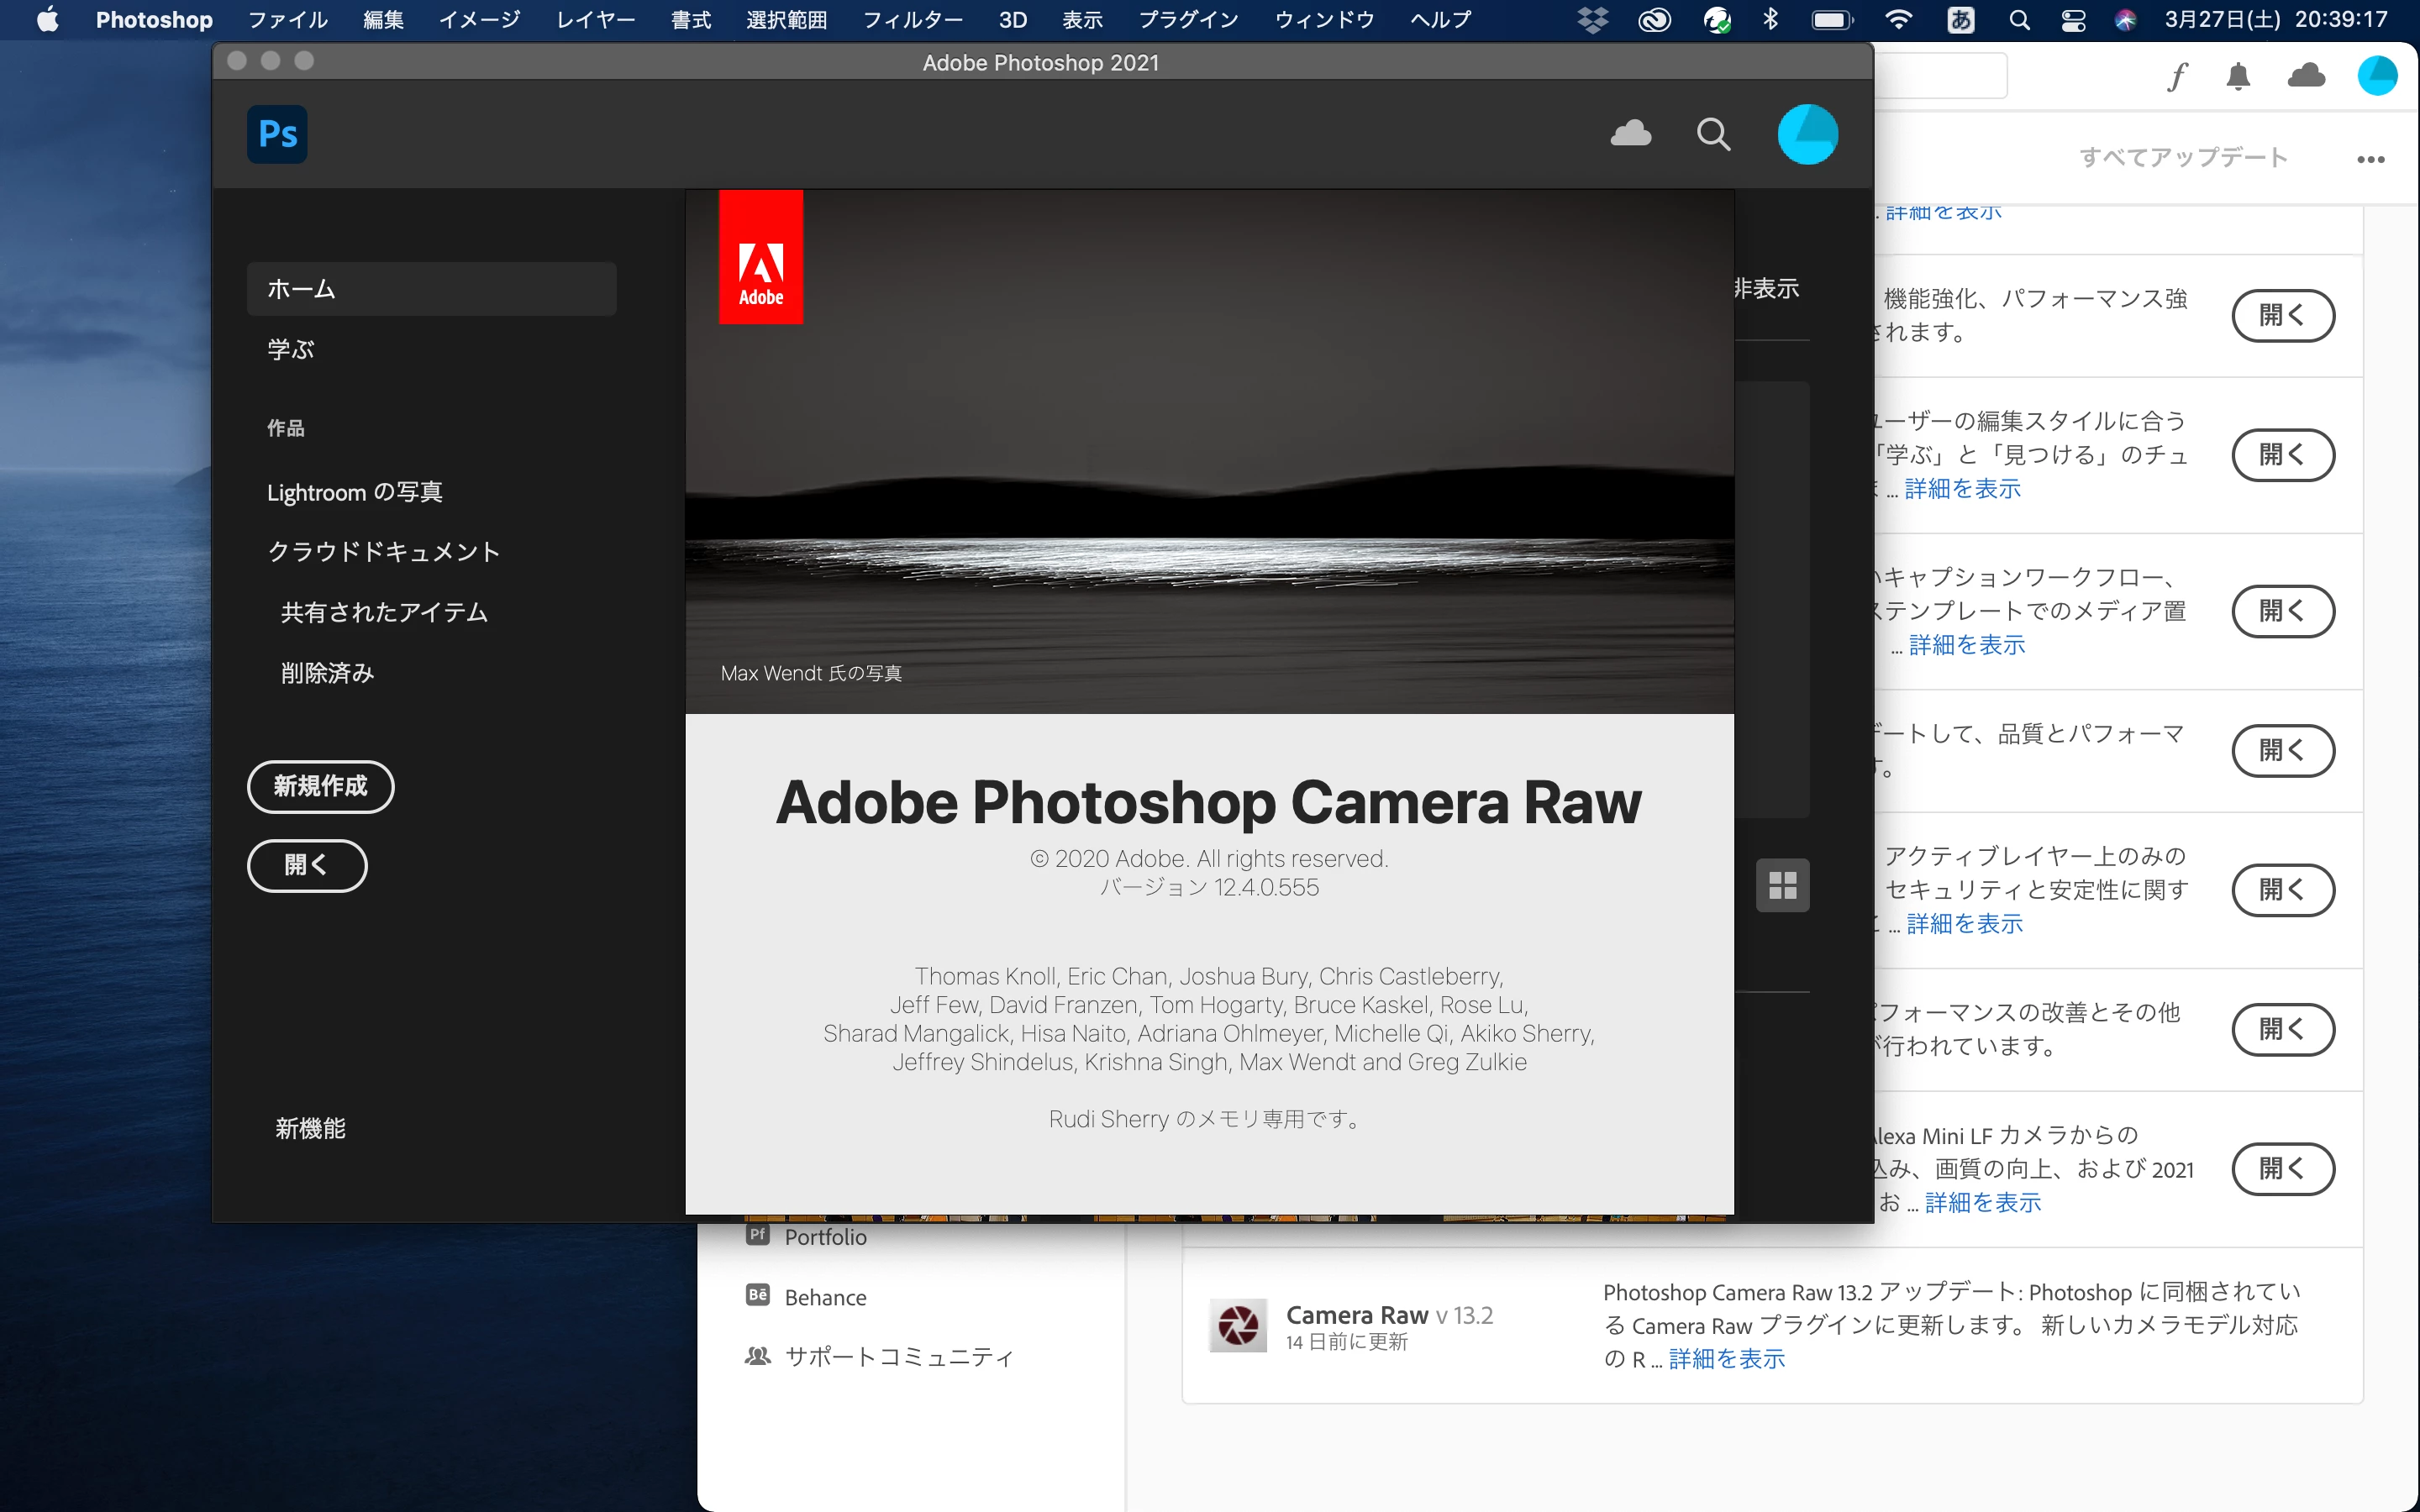Toggle the Japanese input source menu
Screen dimensions: 2420x1512
[1960, 20]
